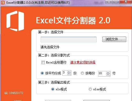The image size is (132, 101).
Task: Click the 第二步：选择分割方式 group label
Action: pyautogui.click(x=54, y=55)
